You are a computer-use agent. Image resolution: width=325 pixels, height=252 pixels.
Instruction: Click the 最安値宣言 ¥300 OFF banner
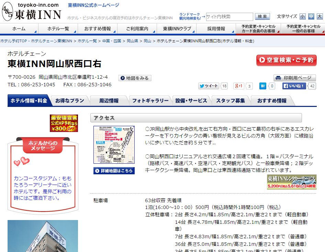tap(64, 123)
